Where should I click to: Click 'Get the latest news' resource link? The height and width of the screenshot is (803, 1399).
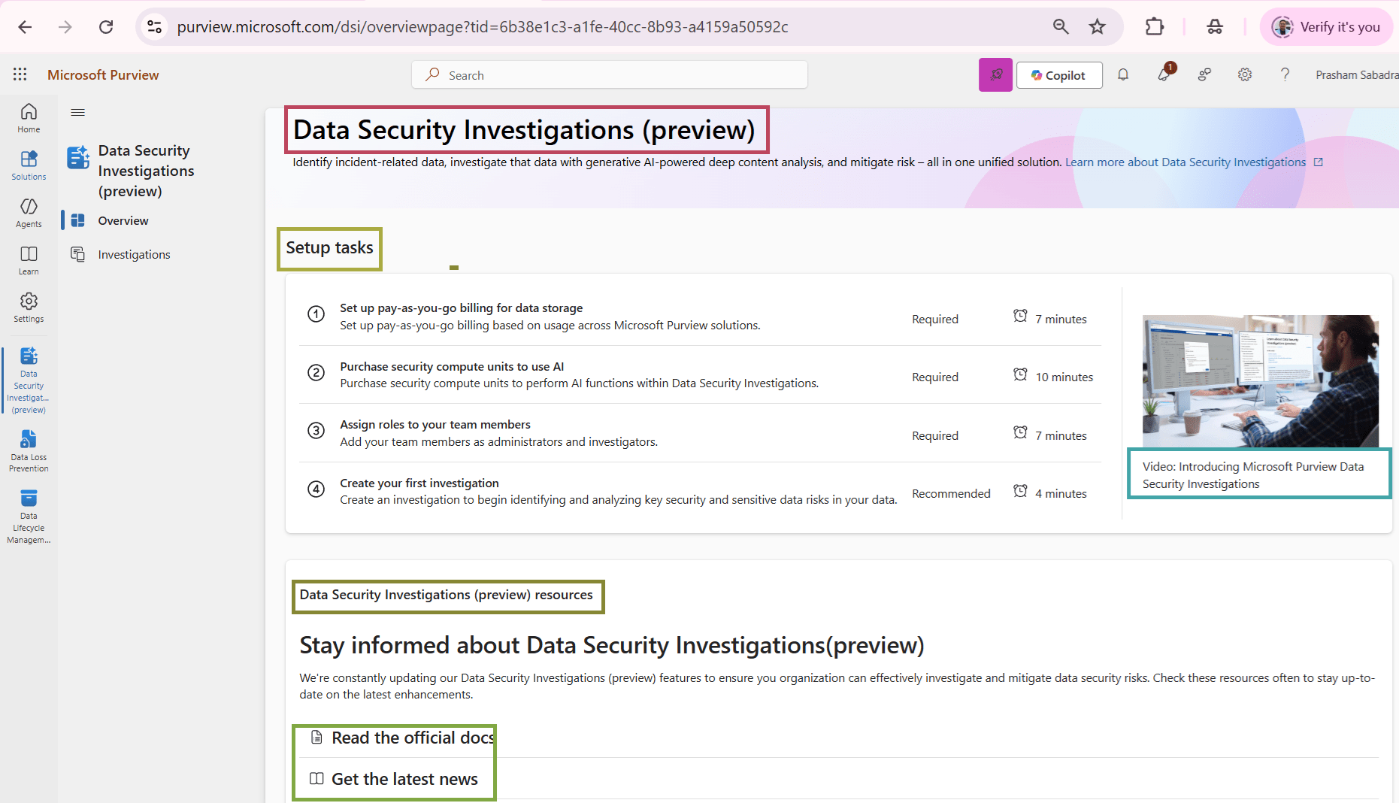coord(404,779)
